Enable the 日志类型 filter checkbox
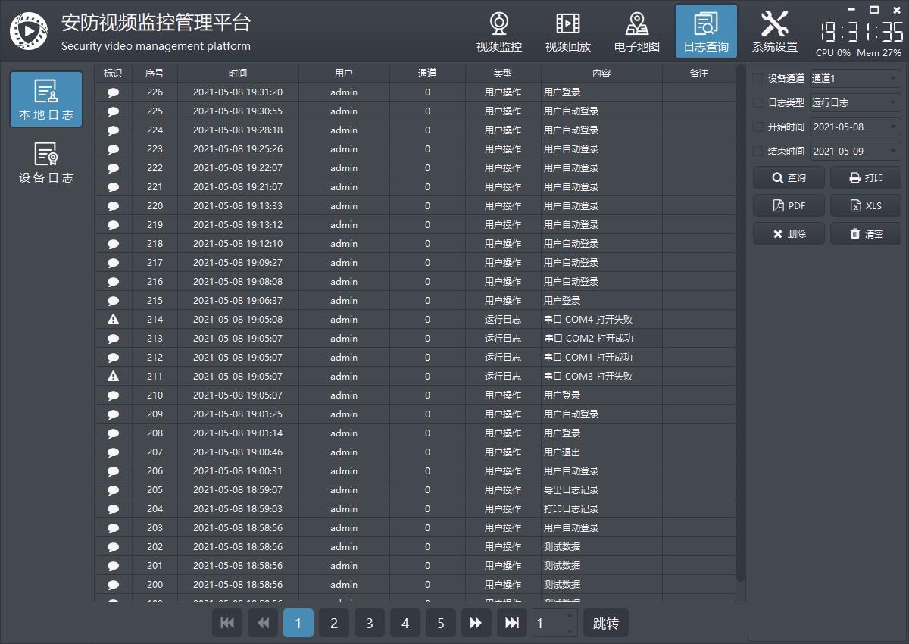 758,103
